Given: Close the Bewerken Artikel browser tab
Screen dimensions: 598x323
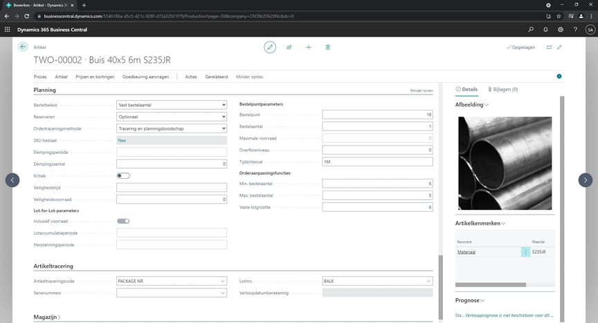Looking at the screenshot, I should 72,6.
